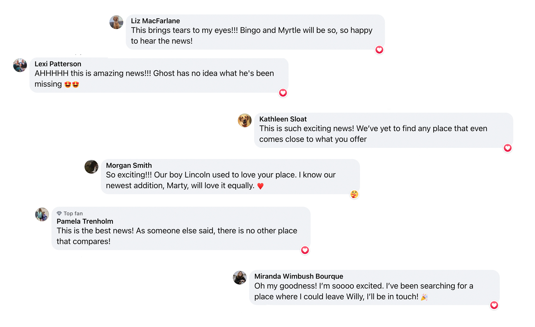This screenshot has height=327, width=535.
Task: Click the Top fan label text
Action: click(73, 213)
